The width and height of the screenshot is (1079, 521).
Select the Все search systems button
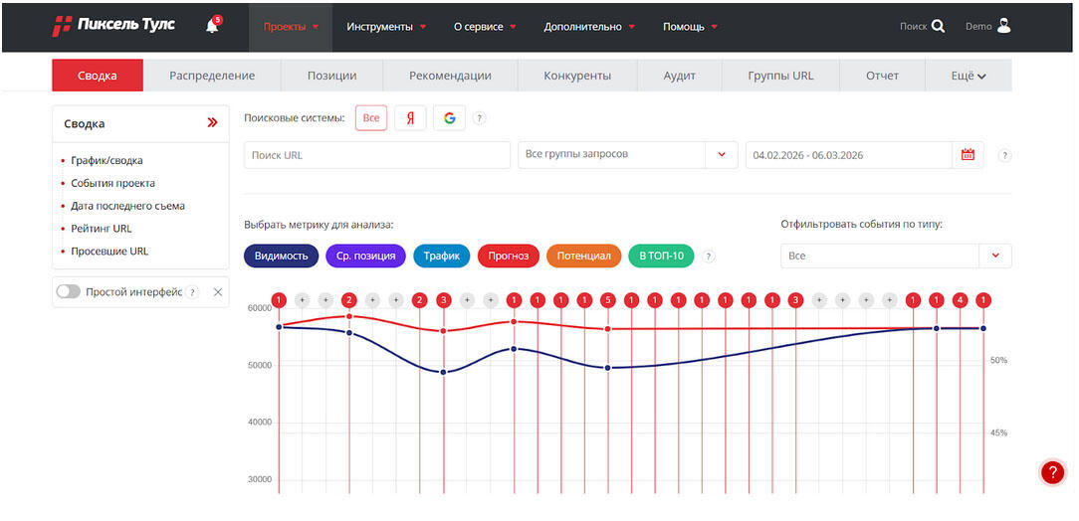click(x=371, y=118)
